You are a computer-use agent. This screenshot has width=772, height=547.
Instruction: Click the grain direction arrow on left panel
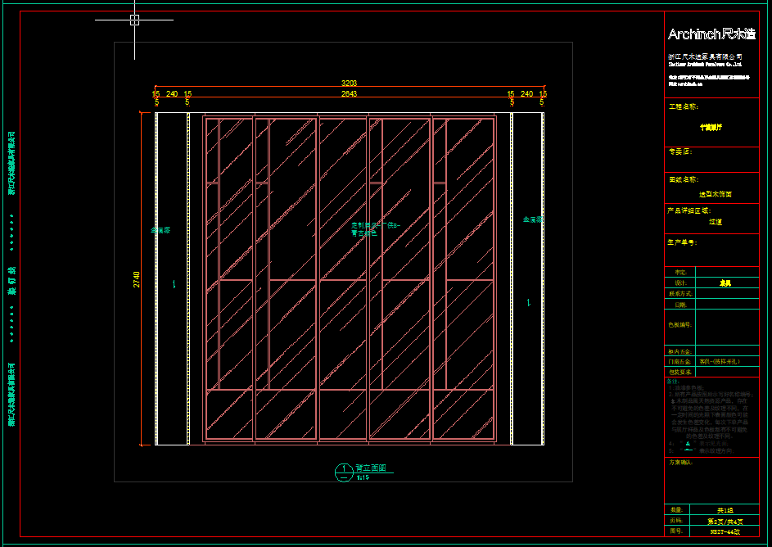174,283
